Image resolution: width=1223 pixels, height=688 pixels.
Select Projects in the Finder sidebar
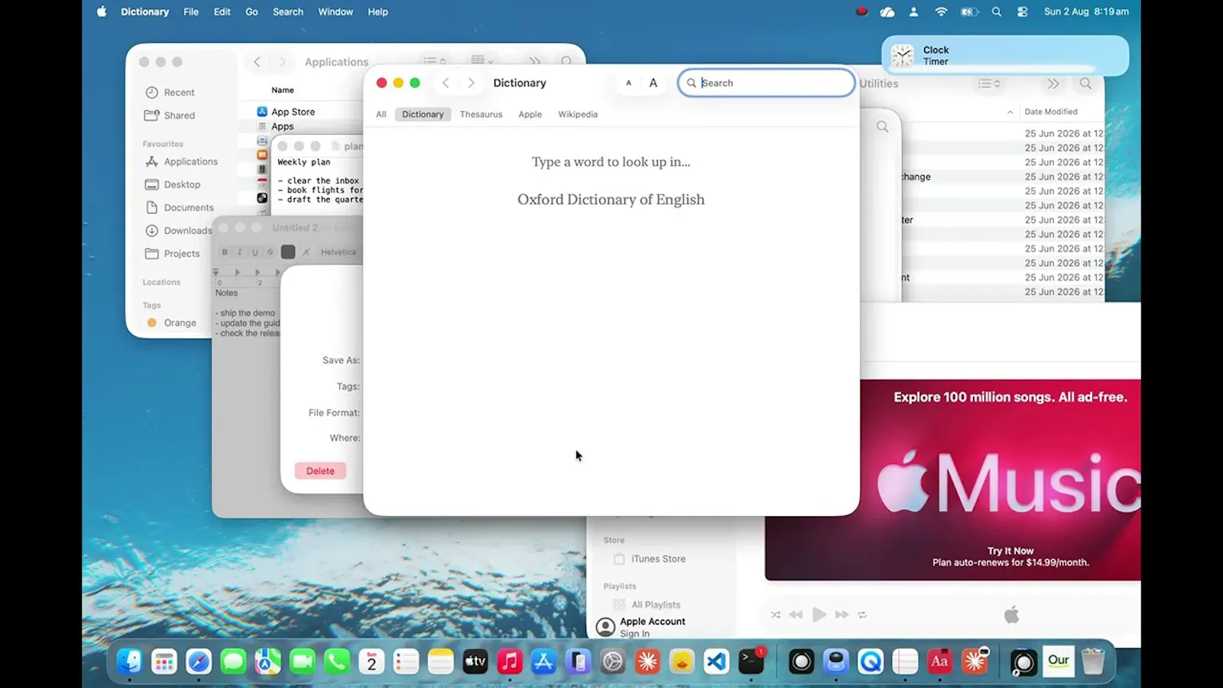pyautogui.click(x=181, y=253)
